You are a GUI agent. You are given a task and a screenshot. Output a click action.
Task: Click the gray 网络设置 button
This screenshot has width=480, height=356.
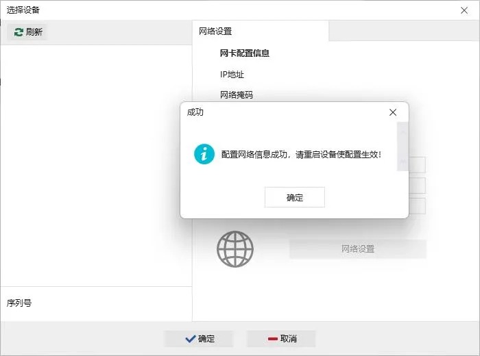pos(358,249)
